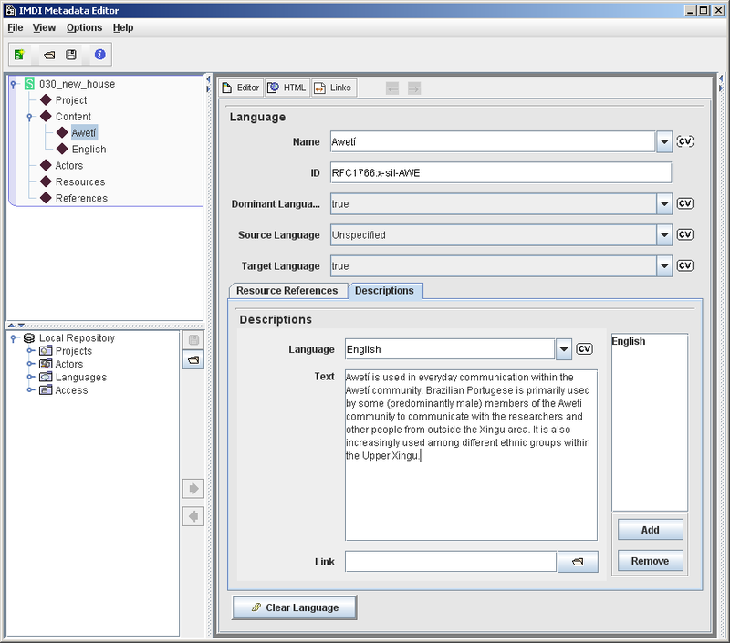Screen dimensions: 730x643
Task: Open the description Language dropdown
Action: [564, 349]
